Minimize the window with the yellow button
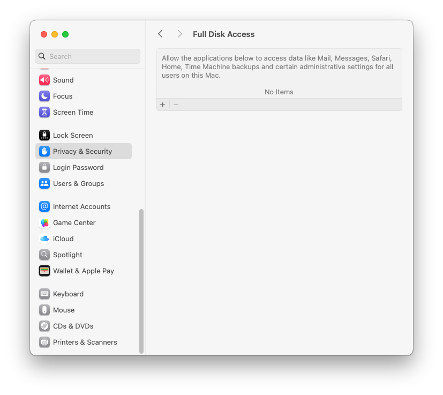This screenshot has height=395, width=443. click(x=55, y=34)
